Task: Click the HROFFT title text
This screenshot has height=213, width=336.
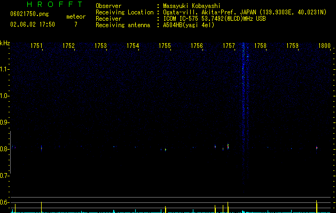Action: click(54, 4)
